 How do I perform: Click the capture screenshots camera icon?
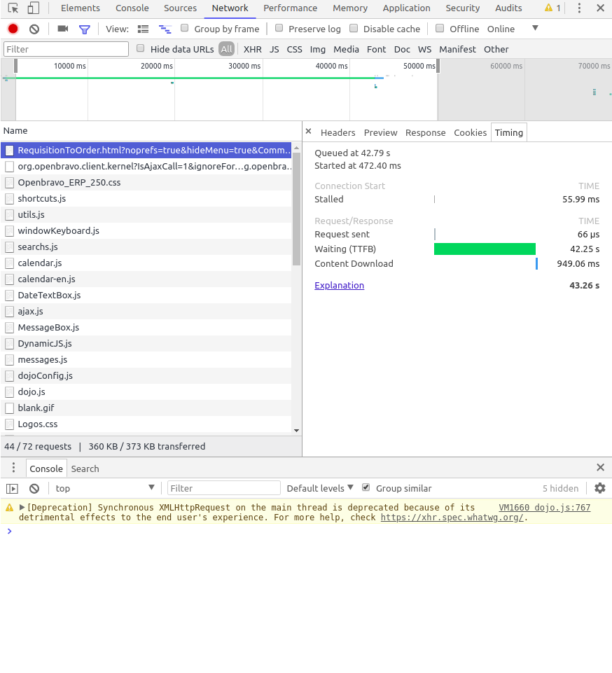coord(63,29)
